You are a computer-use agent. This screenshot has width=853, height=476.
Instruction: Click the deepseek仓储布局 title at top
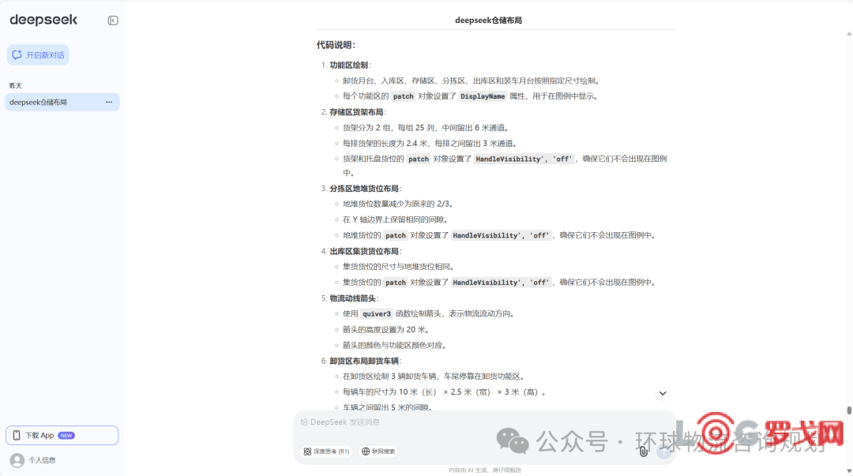point(488,21)
